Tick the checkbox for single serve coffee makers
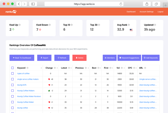168x113 pixels. pyautogui.click(x=12, y=79)
